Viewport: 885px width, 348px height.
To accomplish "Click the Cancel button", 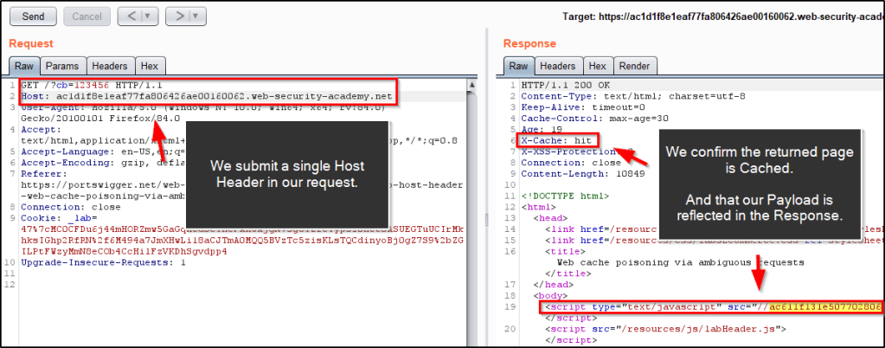I will pyautogui.click(x=87, y=16).
